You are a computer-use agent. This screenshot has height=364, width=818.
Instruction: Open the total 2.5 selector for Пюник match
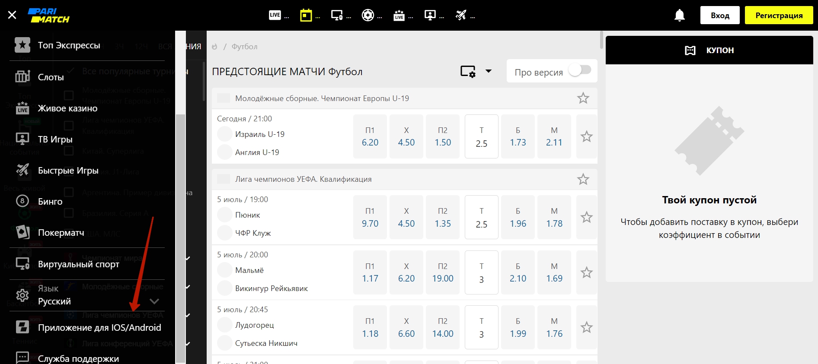point(481,217)
